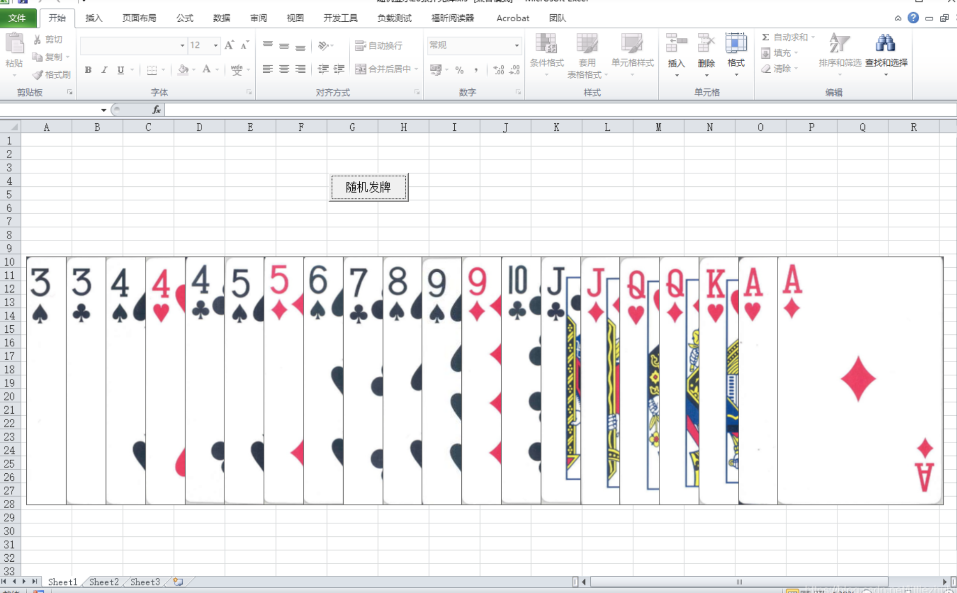This screenshot has width=957, height=593.
Task: Switch to Sheet3 worksheet
Action: [x=145, y=582]
